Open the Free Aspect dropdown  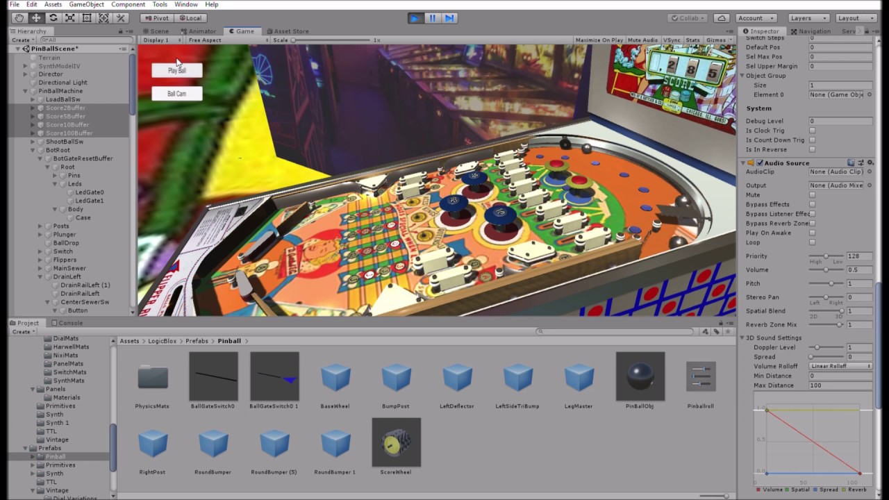click(x=227, y=40)
